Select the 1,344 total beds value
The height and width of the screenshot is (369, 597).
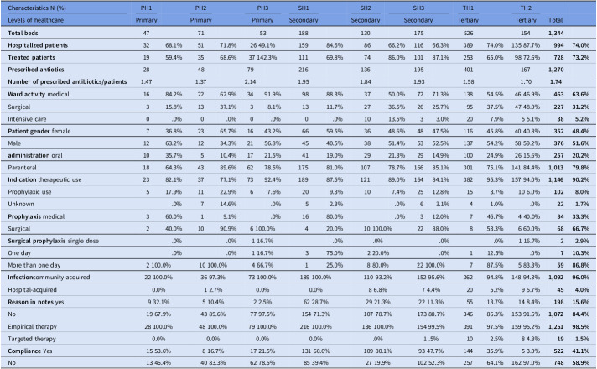click(556, 34)
